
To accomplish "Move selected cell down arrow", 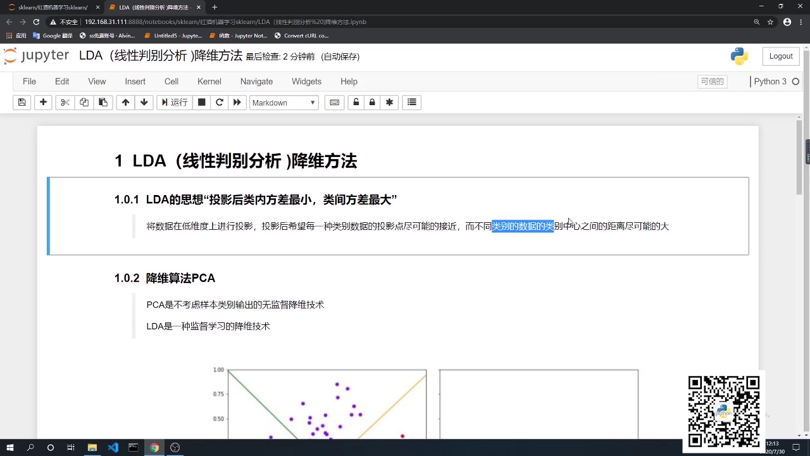I will (x=144, y=103).
